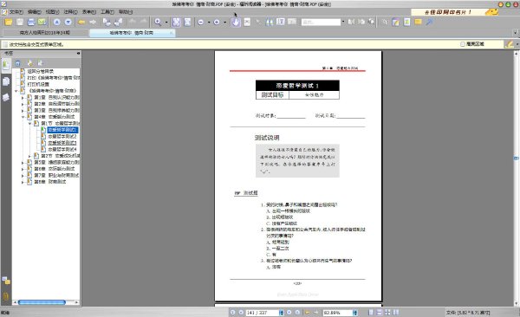Click the Zoom In plus icon in toolbar
This screenshot has width=520, height=317.
[217, 23]
